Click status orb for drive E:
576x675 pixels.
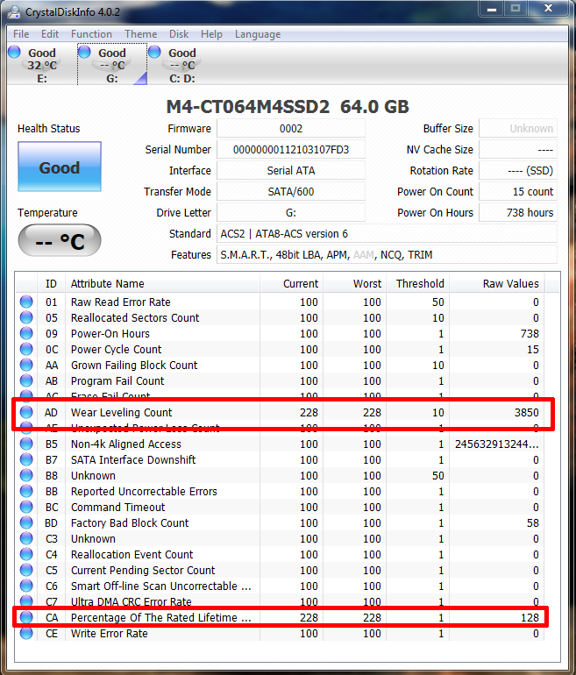(14, 52)
